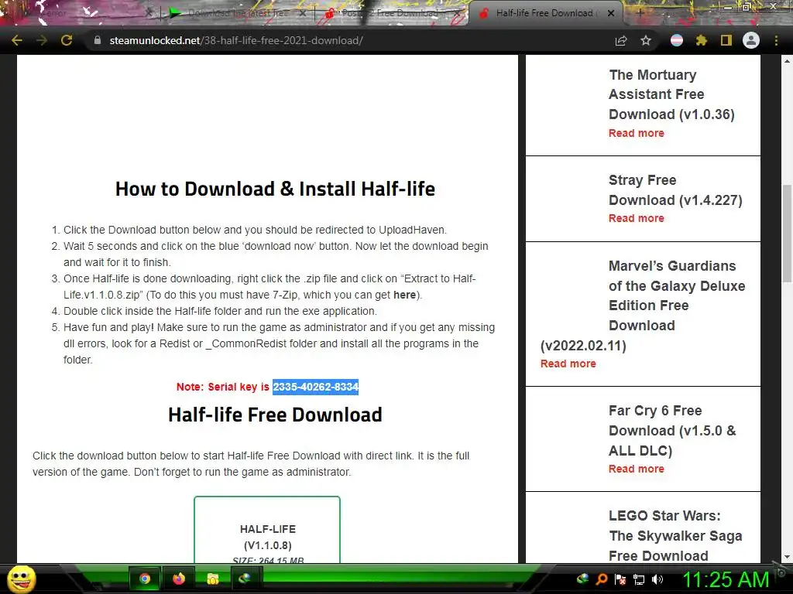Click 'Read more' under The Mortuary Assistant
This screenshot has width=793, height=594.
[637, 133]
